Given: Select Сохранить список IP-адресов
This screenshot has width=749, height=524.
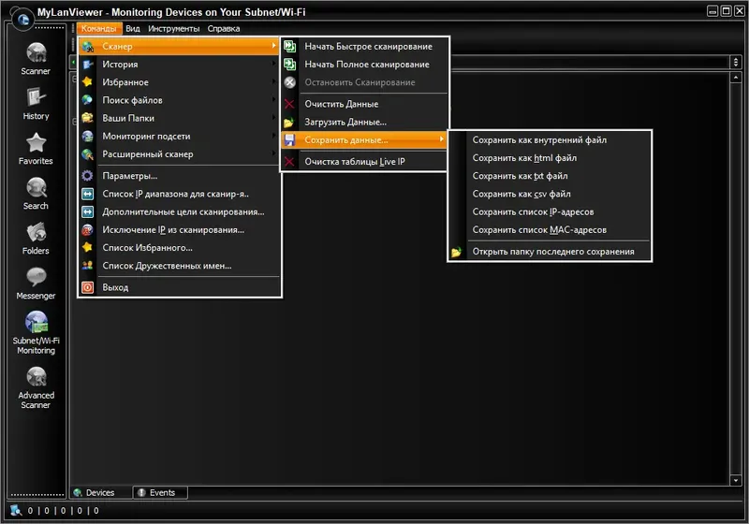Looking at the screenshot, I should click(x=550, y=211).
